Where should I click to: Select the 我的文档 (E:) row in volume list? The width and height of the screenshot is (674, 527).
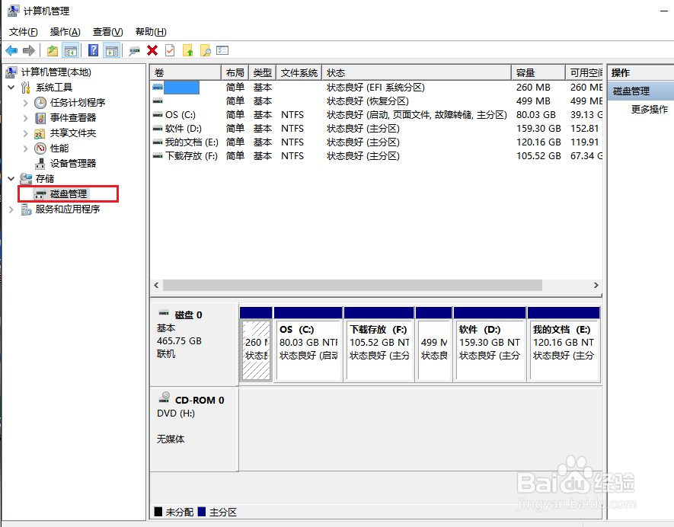coord(376,142)
